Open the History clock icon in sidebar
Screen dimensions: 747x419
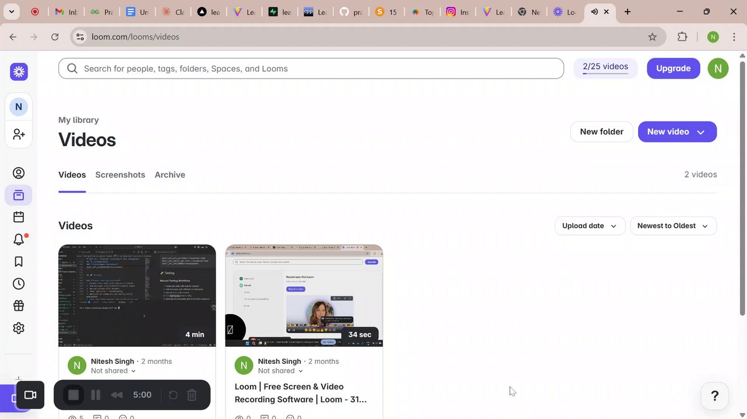[19, 283]
